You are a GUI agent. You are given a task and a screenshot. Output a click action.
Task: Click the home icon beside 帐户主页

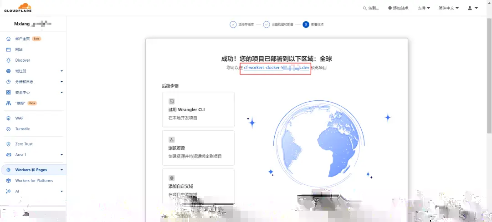pos(9,39)
